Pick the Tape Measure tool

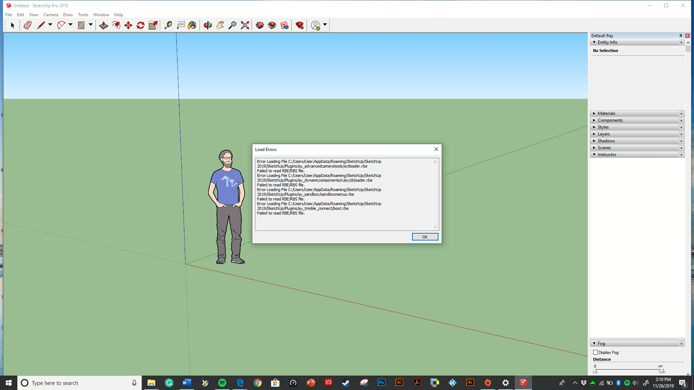[x=168, y=25]
